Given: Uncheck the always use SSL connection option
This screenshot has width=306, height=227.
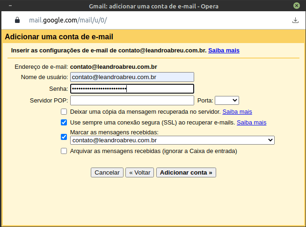Looking at the screenshot, I should click(64, 122).
